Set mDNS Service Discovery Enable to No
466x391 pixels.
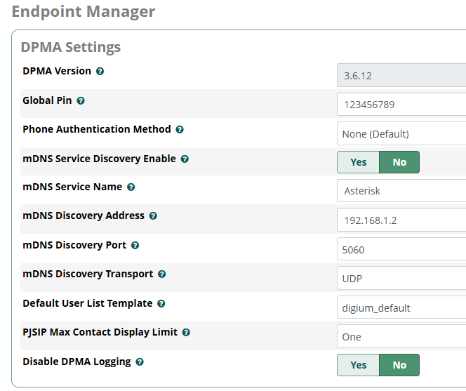click(399, 162)
